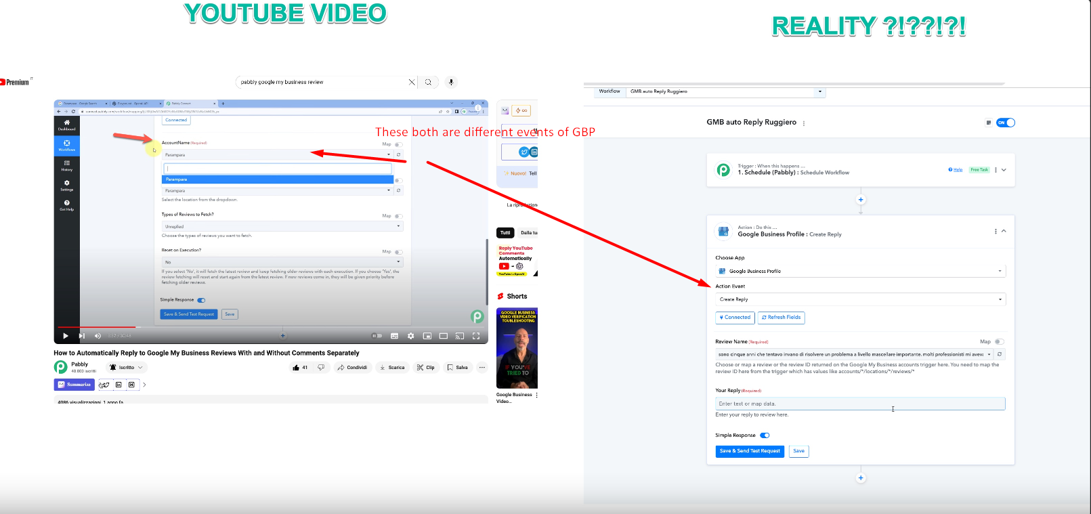Viewport: 1091px width, 514px height.
Task: Open the Pabbly channel avatar
Action: click(x=61, y=367)
